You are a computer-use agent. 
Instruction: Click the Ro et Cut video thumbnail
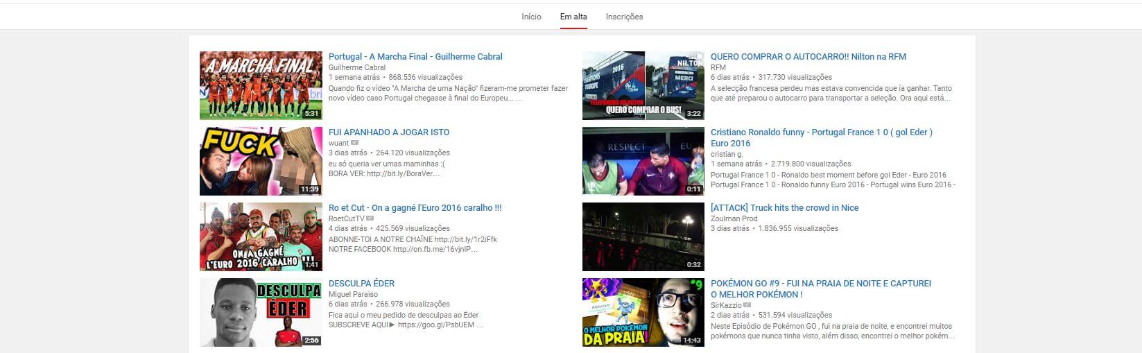tap(261, 236)
